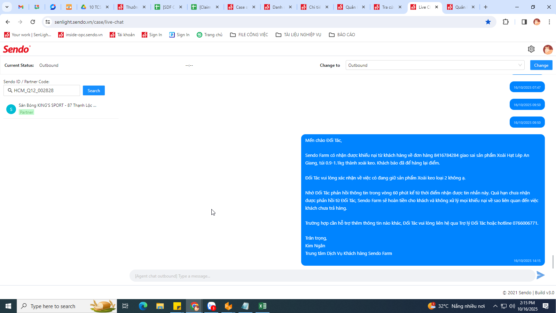
Task: Open TÀI LIỆU NGHIỆP VỤ bookmark folder
Action: pyautogui.click(x=298, y=34)
